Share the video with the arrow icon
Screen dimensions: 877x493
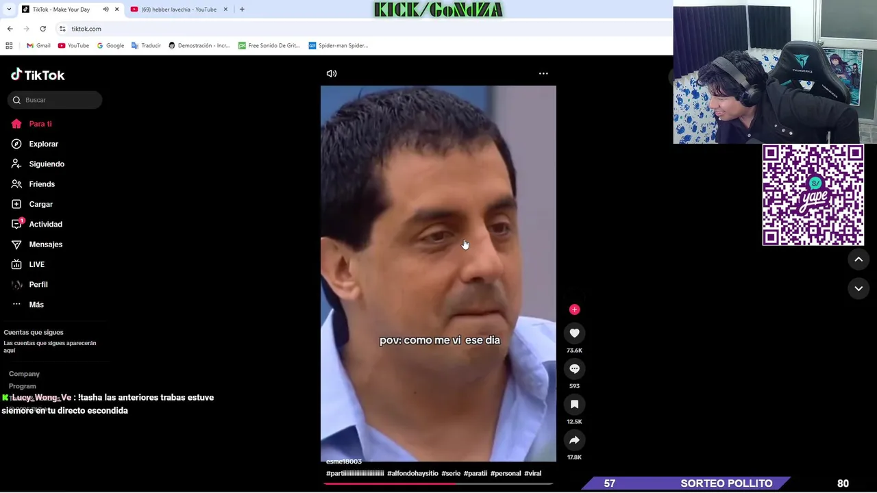pos(574,440)
